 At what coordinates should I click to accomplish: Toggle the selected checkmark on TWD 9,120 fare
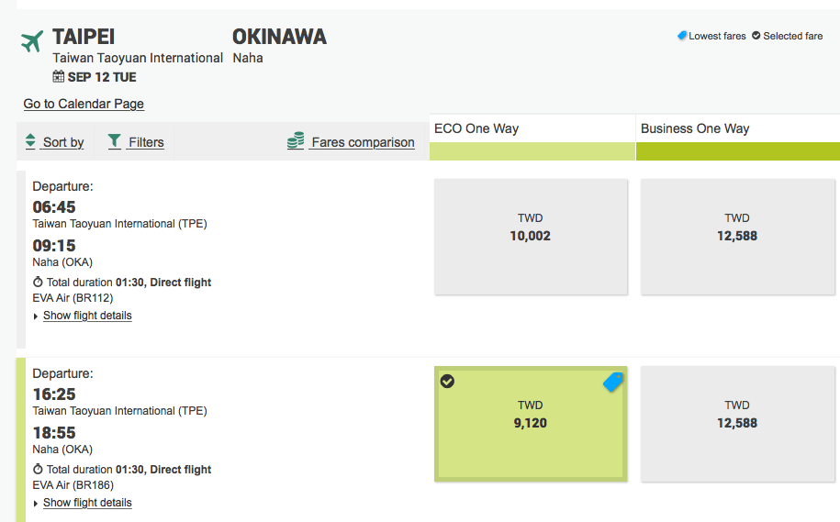tap(447, 381)
